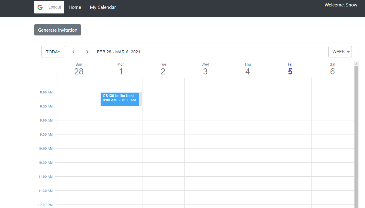This screenshot has height=208, width=365.
Task: Click the FEB 28 - MAR 6, 2021 date range
Action: [119, 52]
